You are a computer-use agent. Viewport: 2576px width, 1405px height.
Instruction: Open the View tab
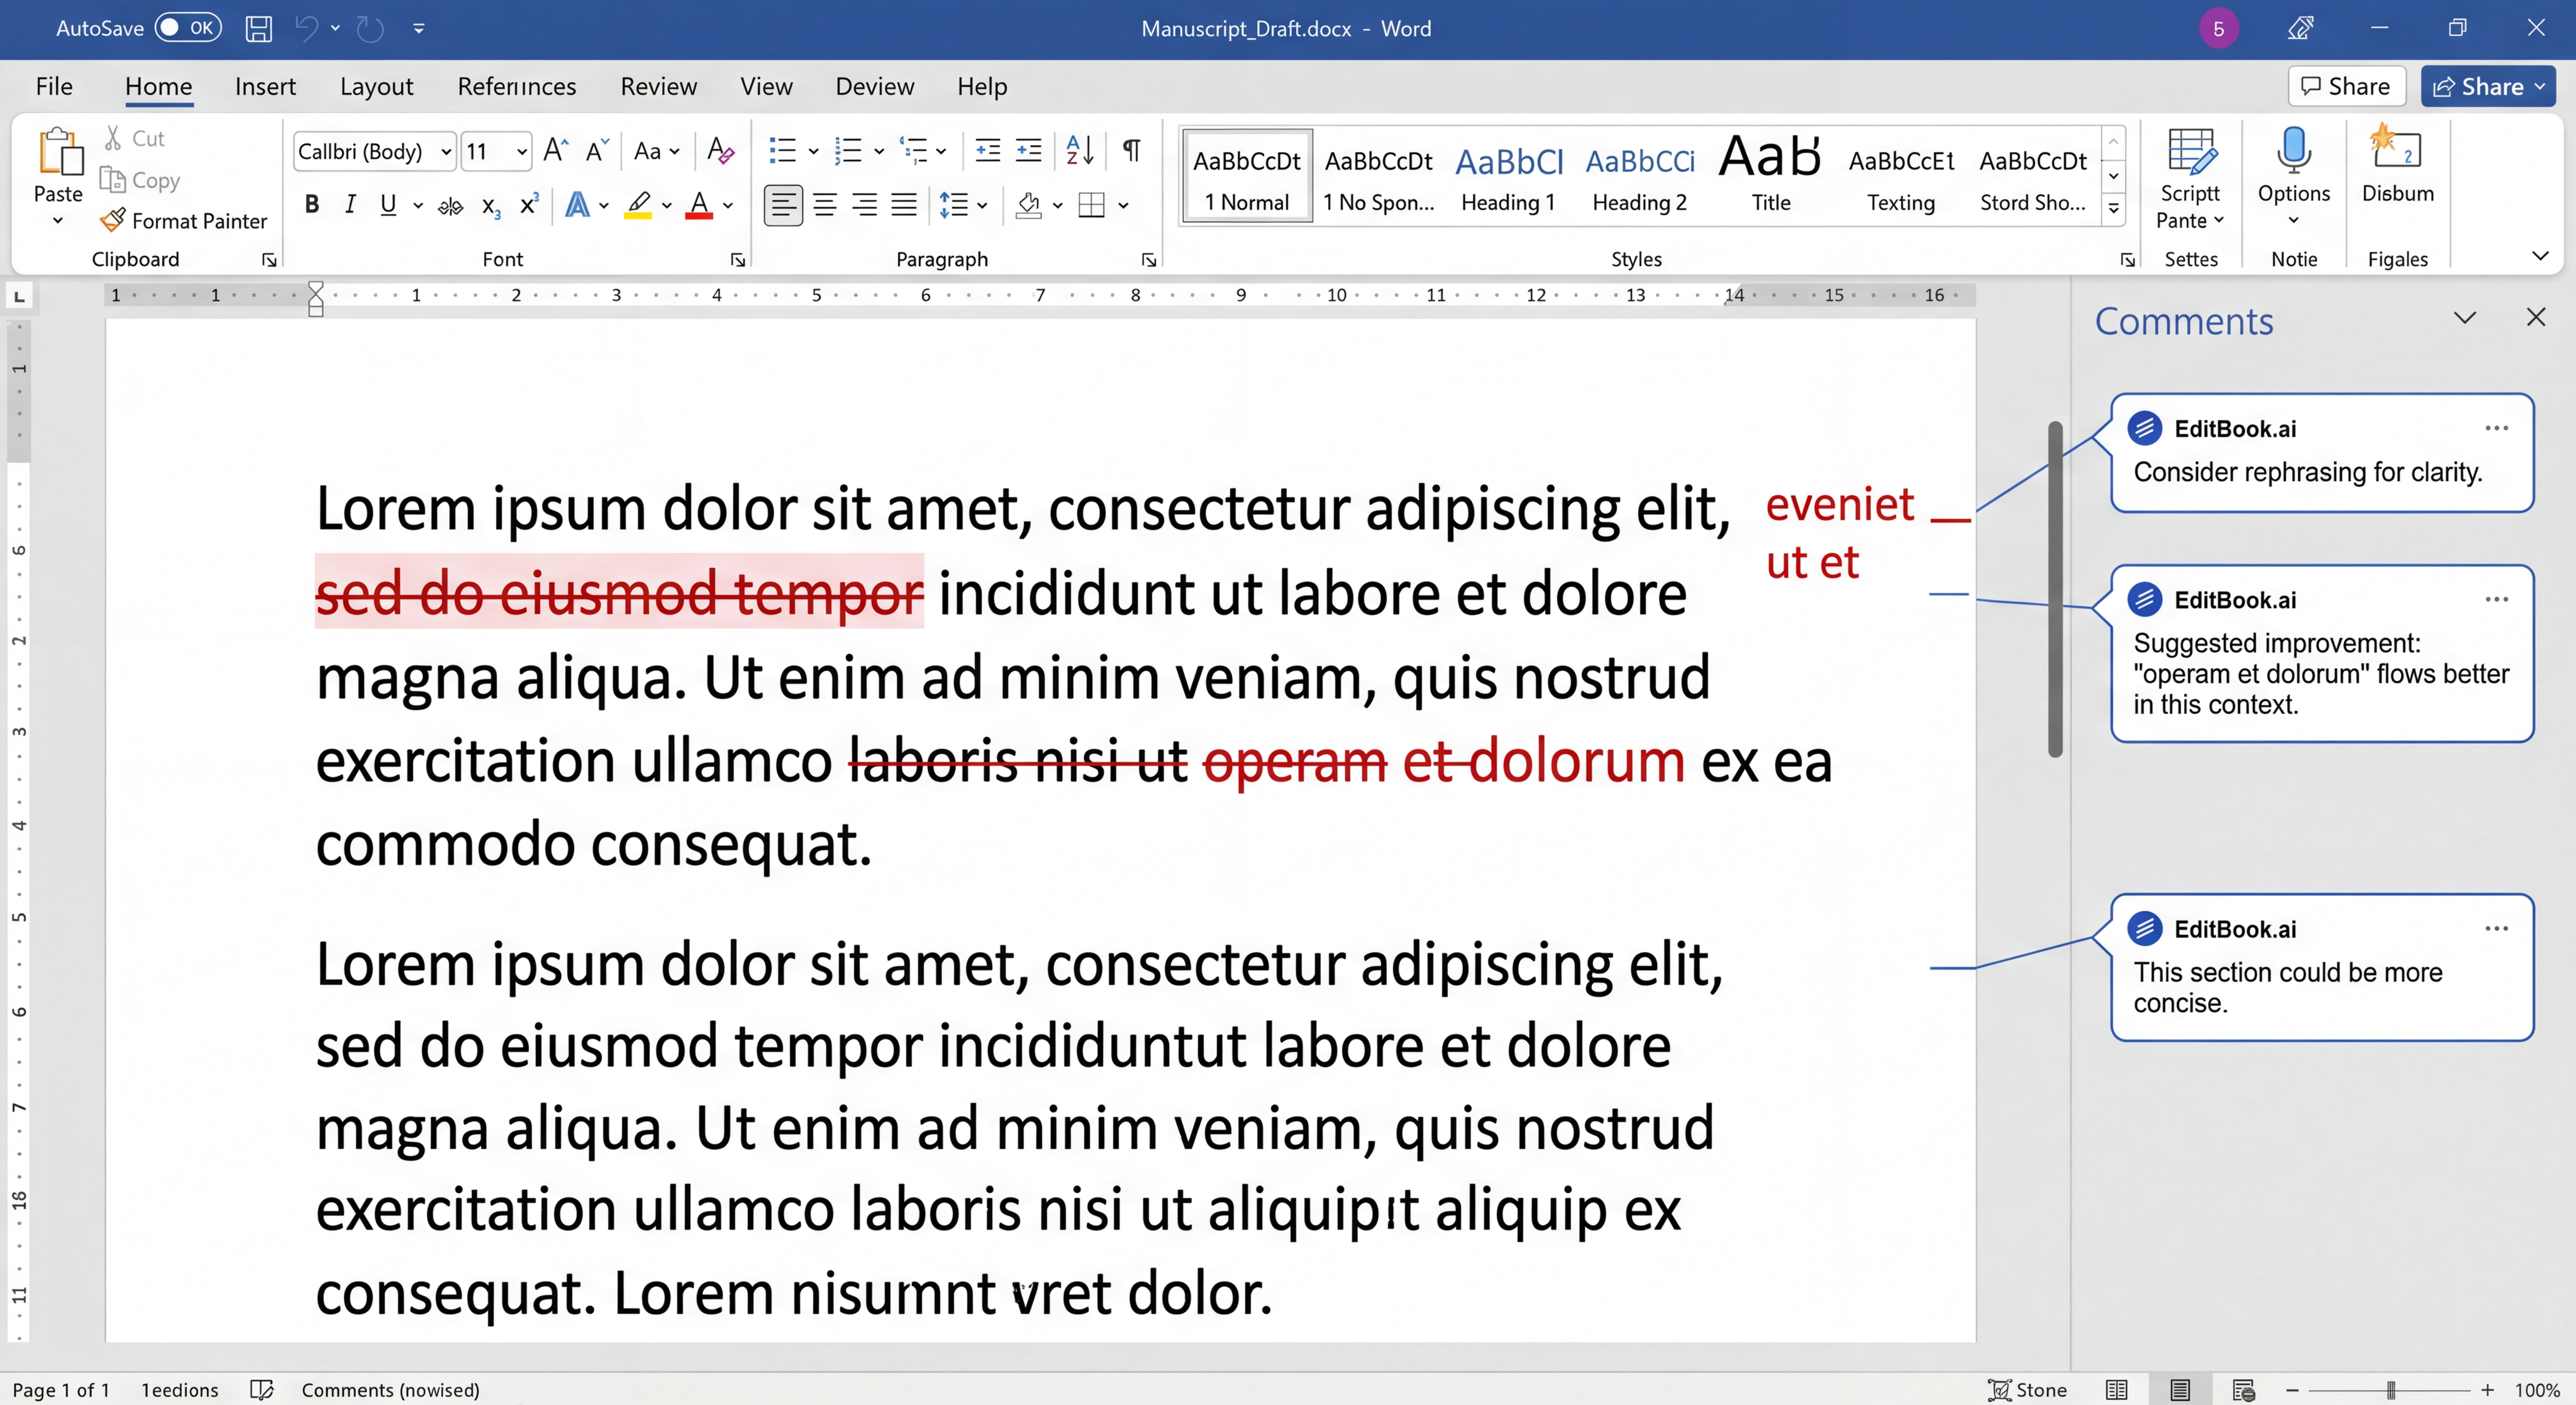[766, 86]
